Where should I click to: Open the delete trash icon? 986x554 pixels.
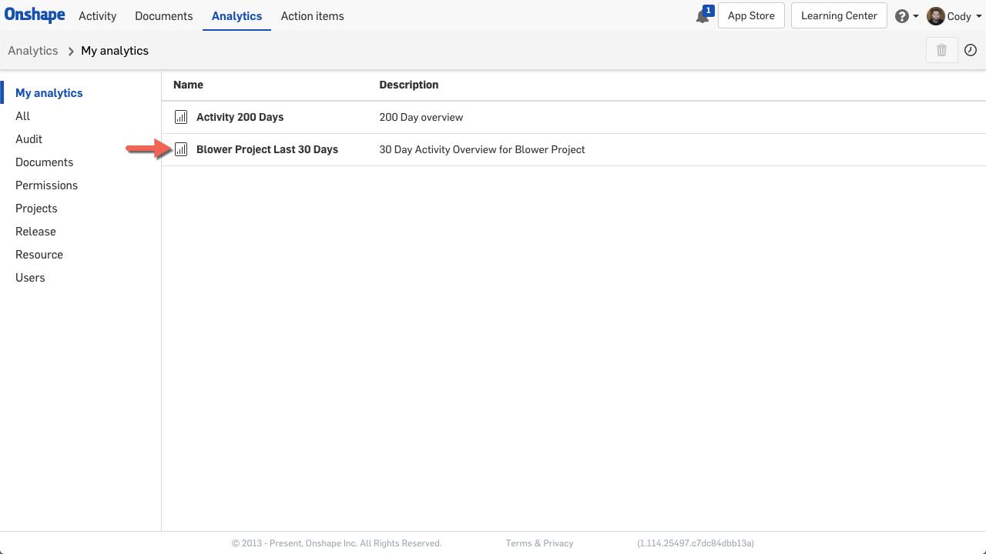[941, 49]
